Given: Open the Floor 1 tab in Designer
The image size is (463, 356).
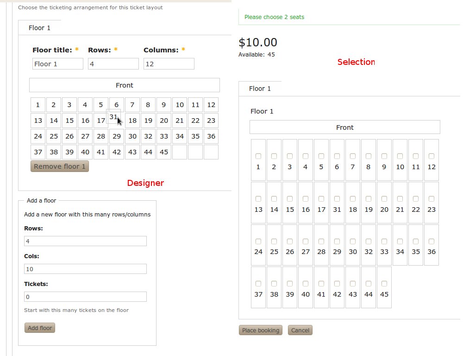Looking at the screenshot, I should pos(40,28).
